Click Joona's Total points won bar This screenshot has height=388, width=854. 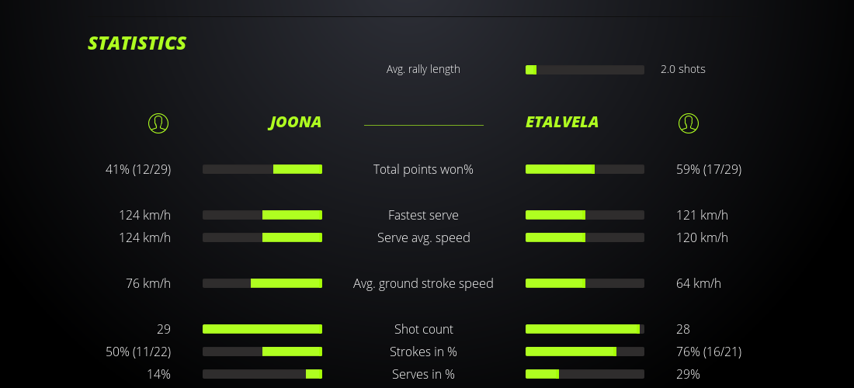point(262,169)
